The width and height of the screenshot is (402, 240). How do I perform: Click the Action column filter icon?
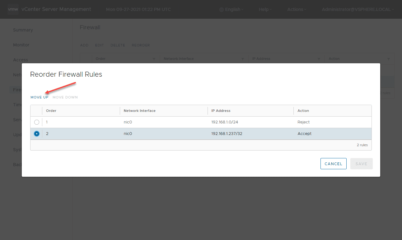pyautogui.click(x=388, y=59)
